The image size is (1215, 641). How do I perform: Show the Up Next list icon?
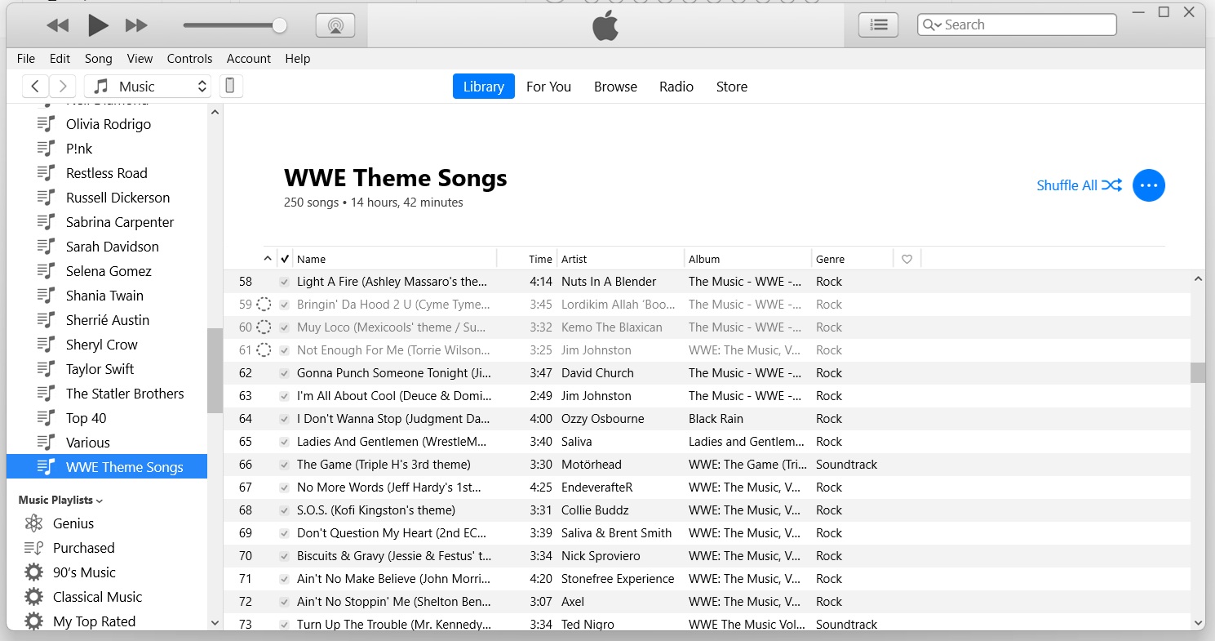(x=878, y=25)
